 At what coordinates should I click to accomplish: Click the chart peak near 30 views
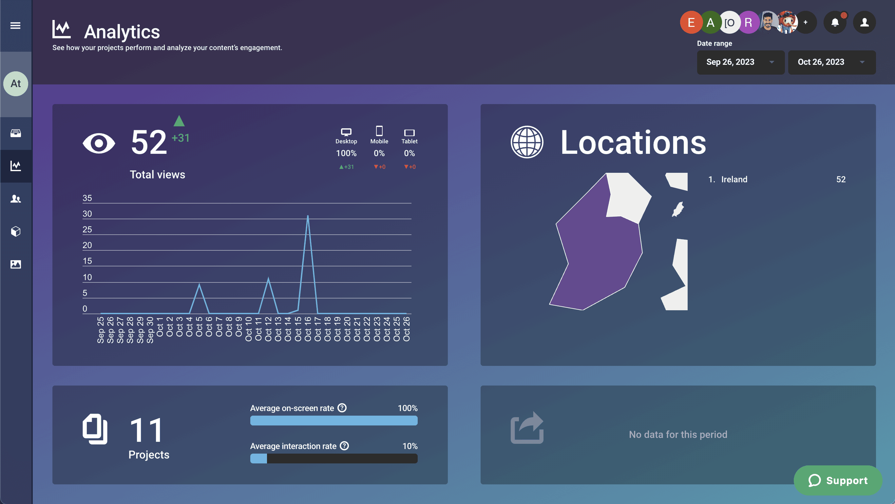pos(308,216)
